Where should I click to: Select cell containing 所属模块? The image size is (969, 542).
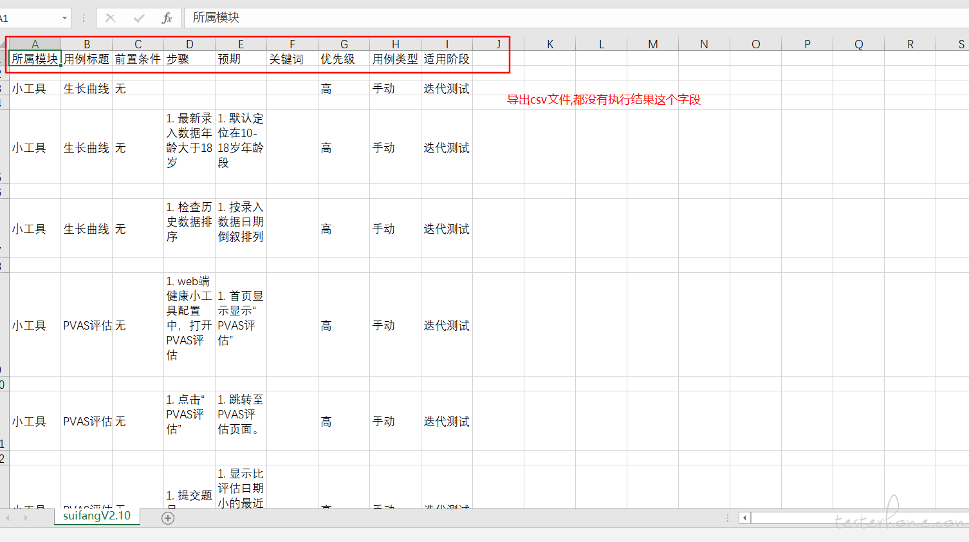[x=35, y=59]
